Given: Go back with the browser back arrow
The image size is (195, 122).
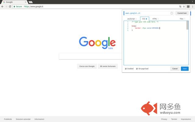Looking at the screenshot, I should click(2, 6).
